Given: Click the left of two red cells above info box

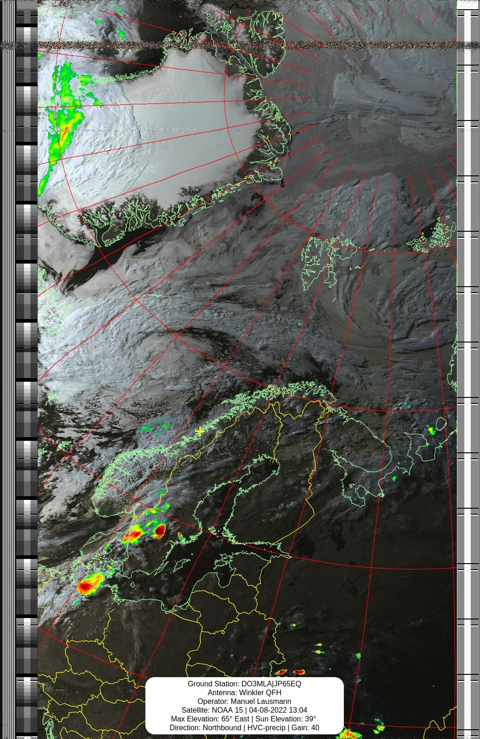Looking at the screenshot, I should pyautogui.click(x=281, y=672).
